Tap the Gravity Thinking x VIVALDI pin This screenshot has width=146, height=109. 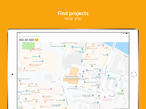83,76
